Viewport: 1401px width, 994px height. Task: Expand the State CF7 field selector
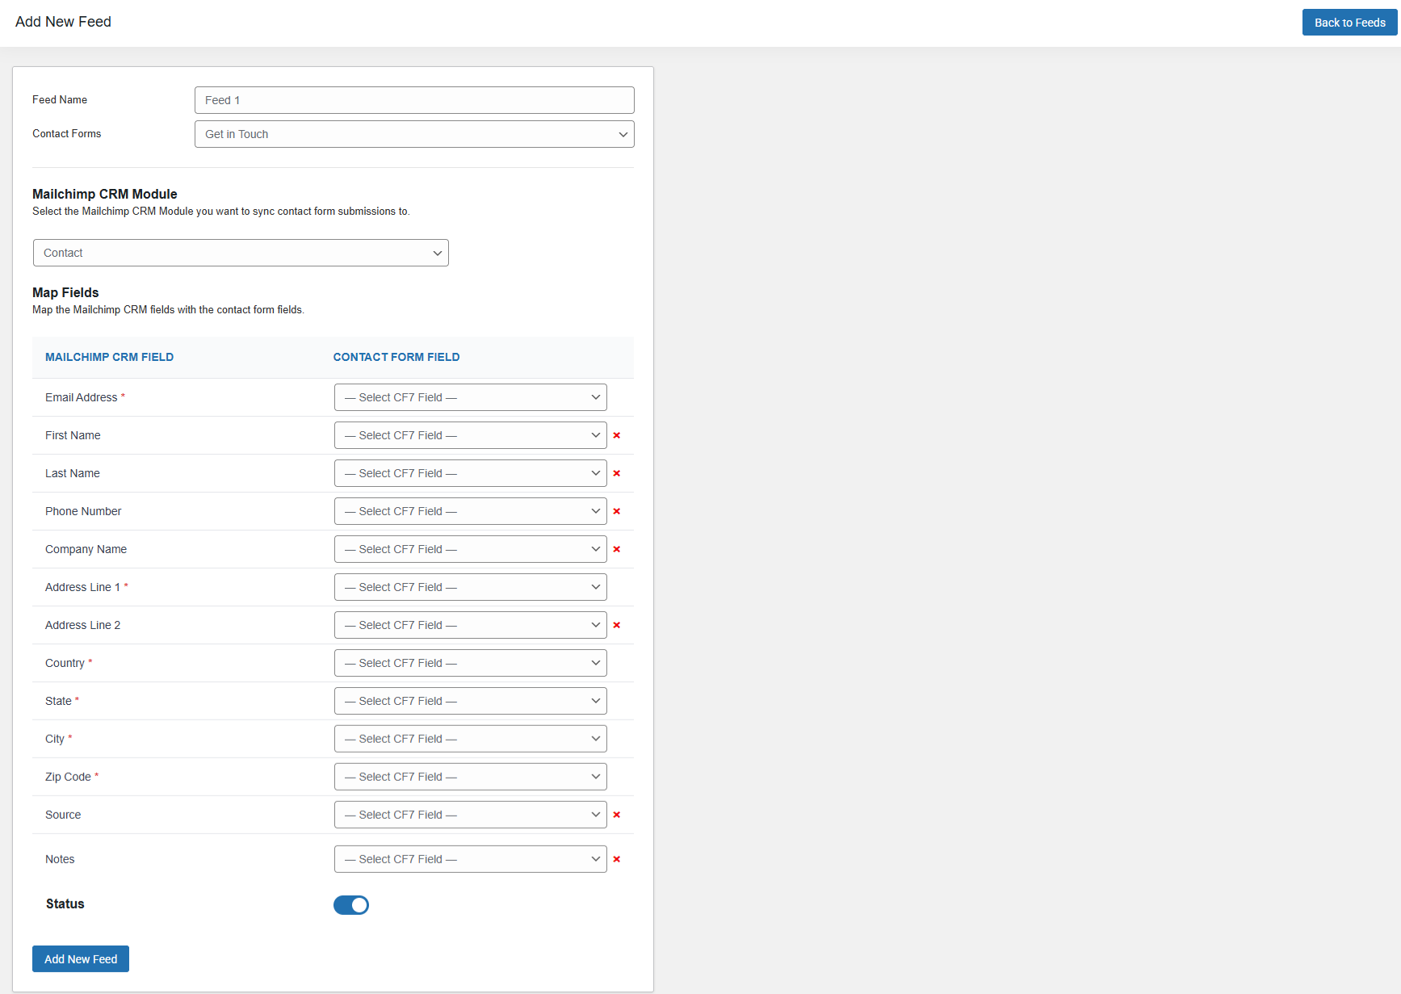click(x=470, y=701)
